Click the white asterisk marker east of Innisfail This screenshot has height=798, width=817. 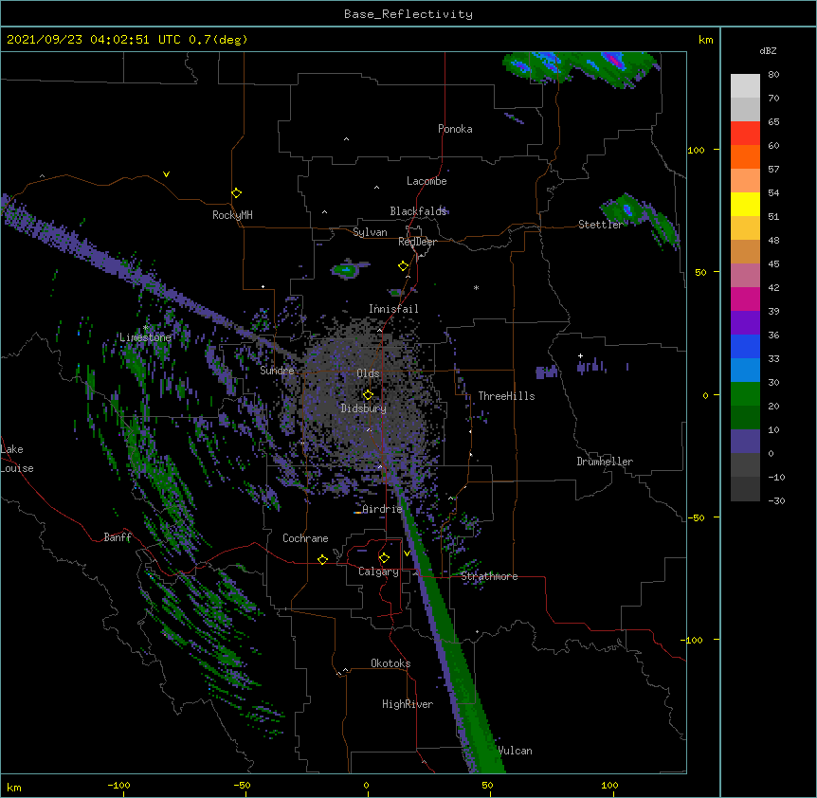476,287
